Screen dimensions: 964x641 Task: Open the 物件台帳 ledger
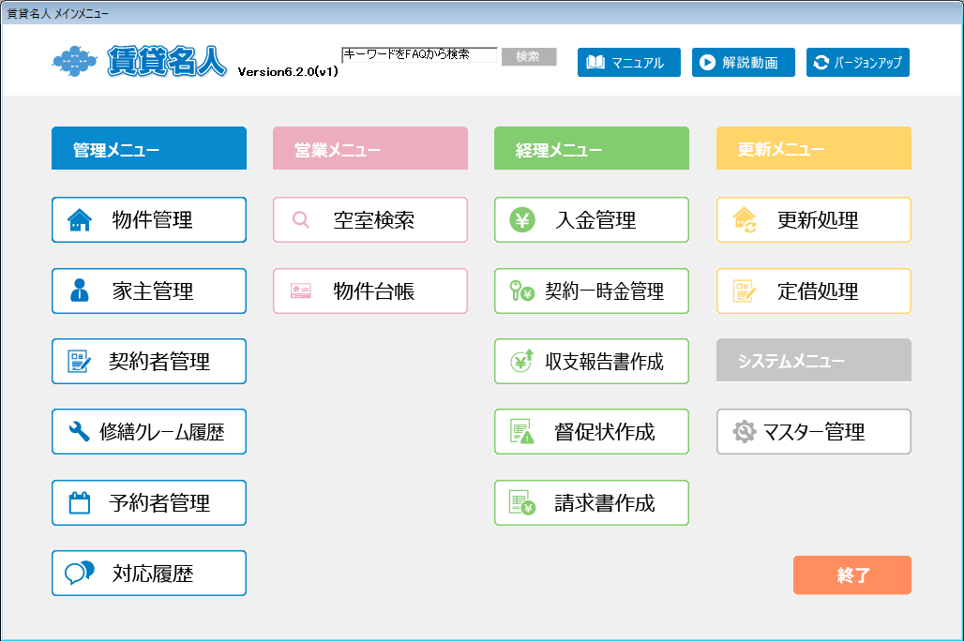point(370,291)
